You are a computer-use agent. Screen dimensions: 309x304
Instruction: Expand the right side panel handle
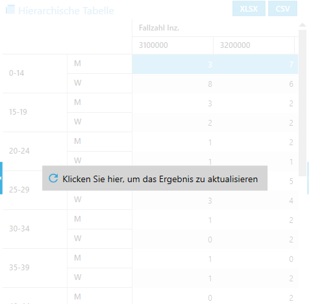point(308,178)
